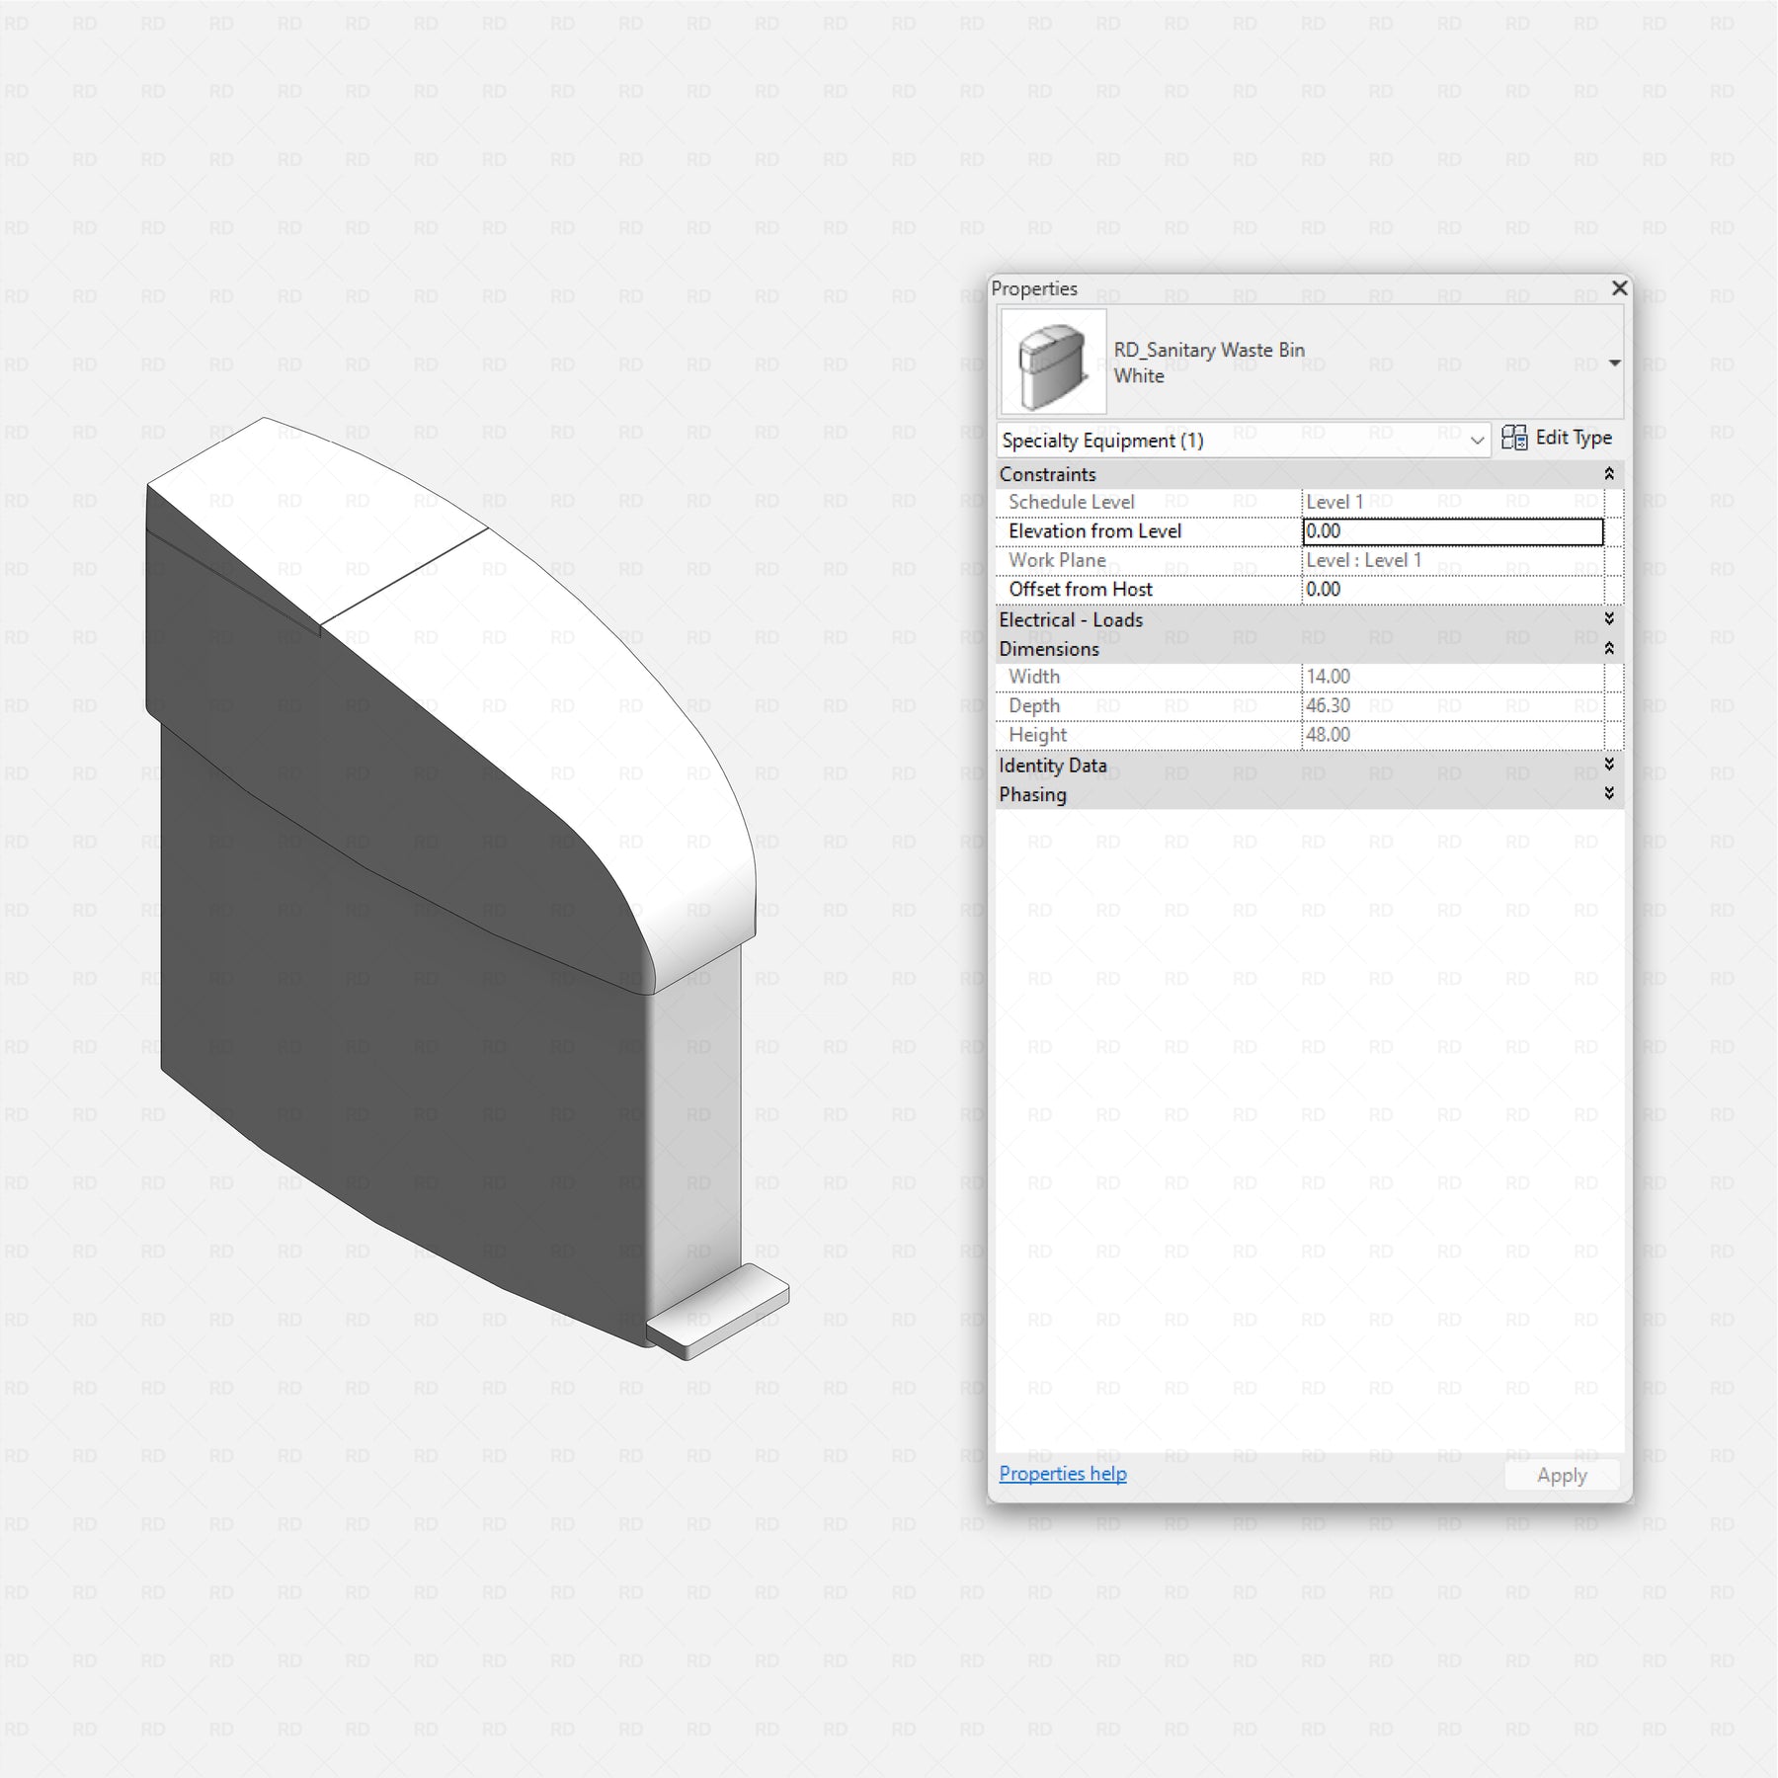
Task: Open the Specialty Equipment filter dropdown
Action: point(1477,441)
